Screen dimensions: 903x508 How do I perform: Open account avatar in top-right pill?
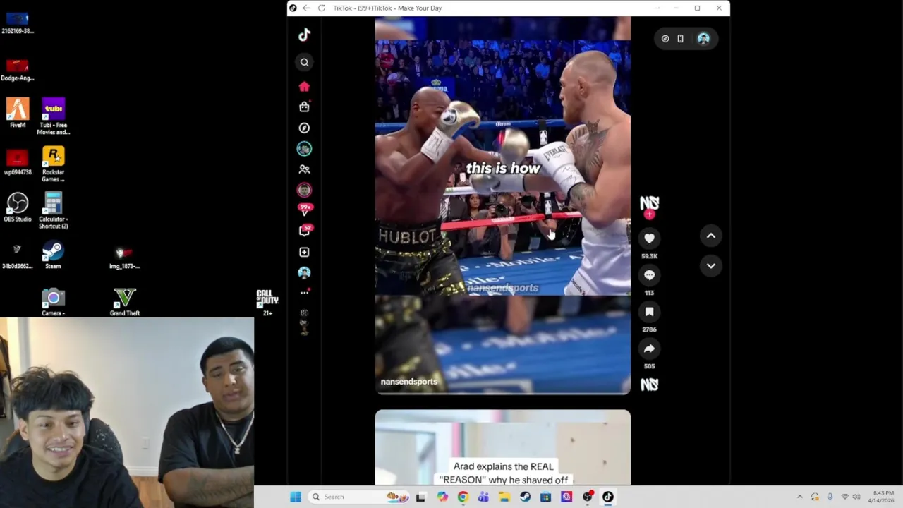703,39
